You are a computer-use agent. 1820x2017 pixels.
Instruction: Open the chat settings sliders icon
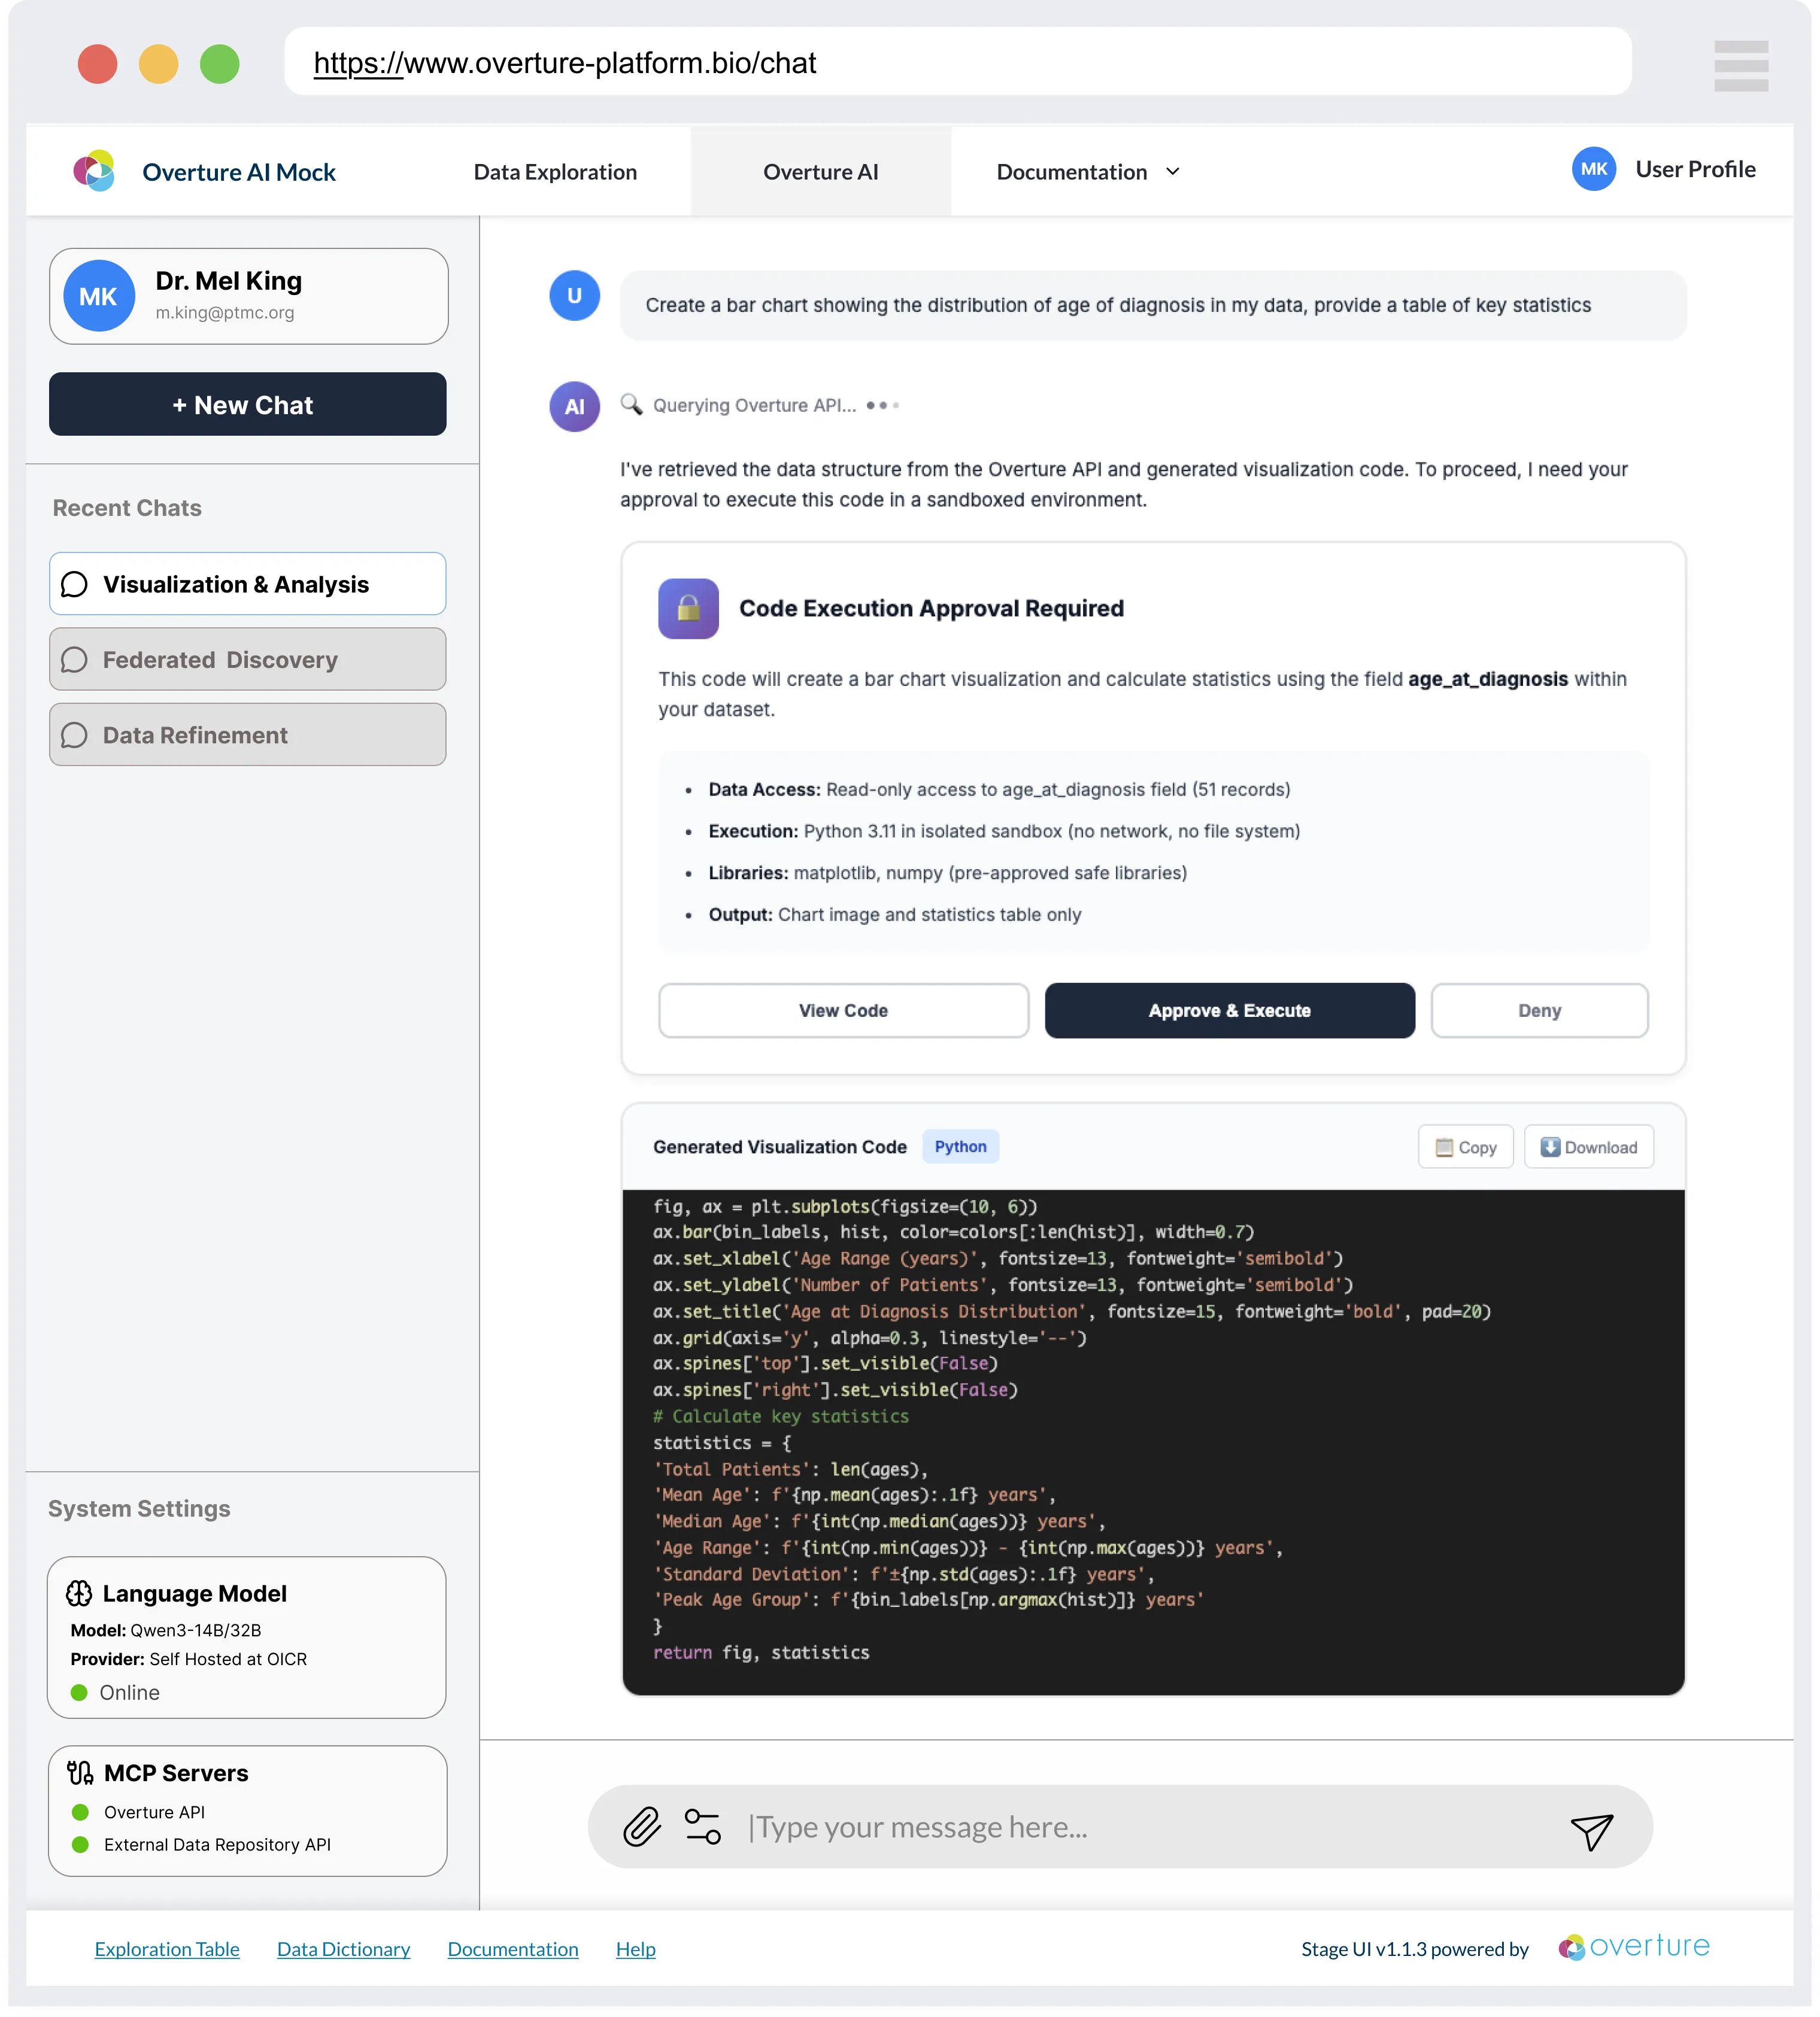tap(702, 1826)
